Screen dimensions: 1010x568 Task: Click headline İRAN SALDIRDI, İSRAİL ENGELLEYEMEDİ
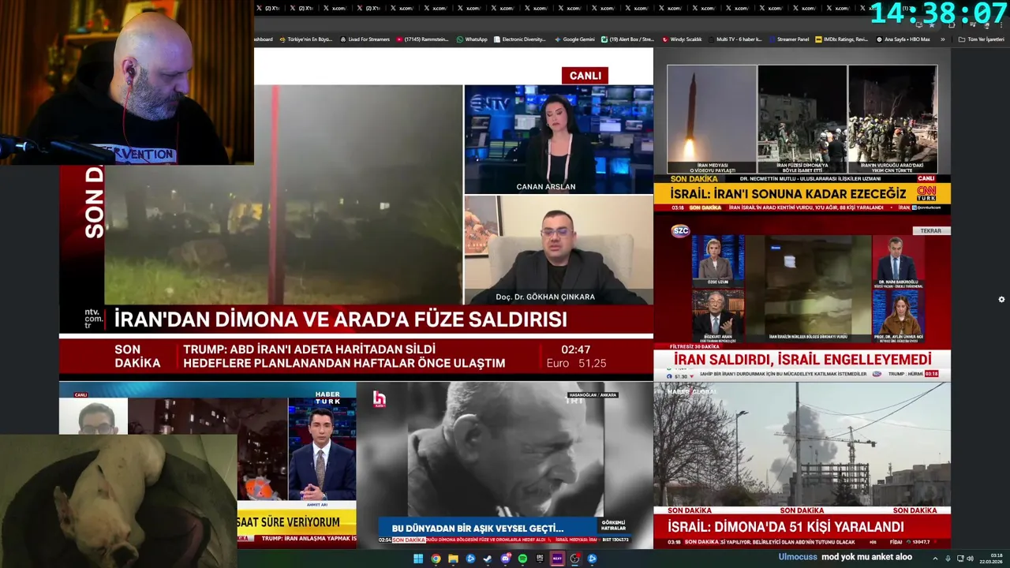click(x=802, y=359)
